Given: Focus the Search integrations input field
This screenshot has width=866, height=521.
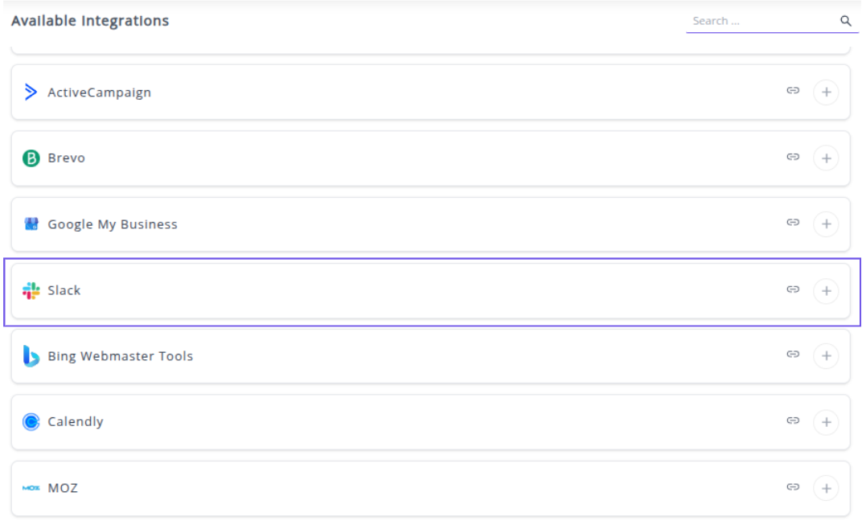Looking at the screenshot, I should [x=760, y=22].
